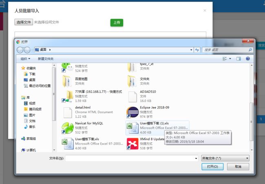Open the 所有文件 (*.*) file type dropdown

coord(225,158)
